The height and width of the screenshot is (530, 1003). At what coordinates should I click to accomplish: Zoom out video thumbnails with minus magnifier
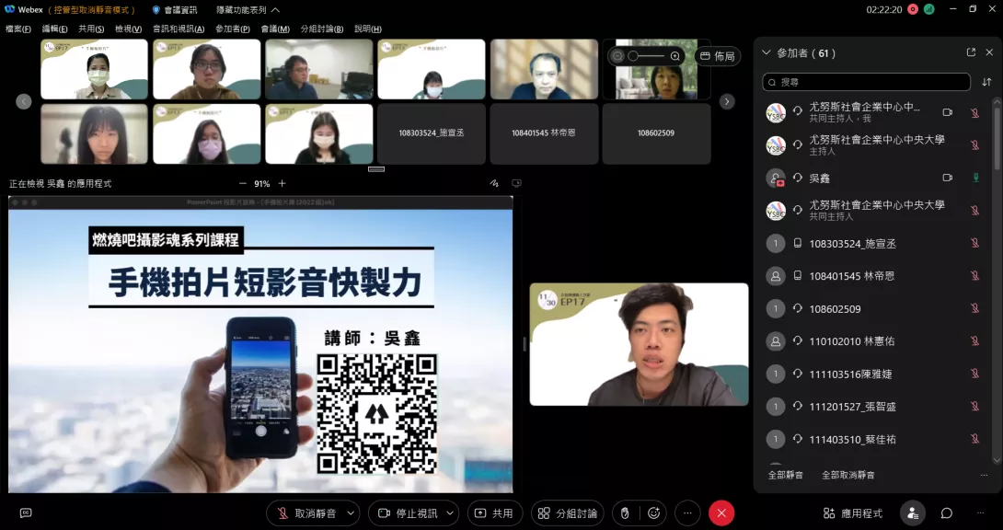(x=617, y=56)
